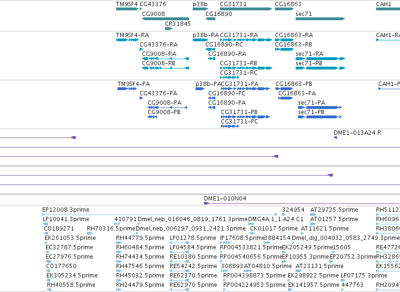Click EST LP07175.3prime
Image resolution: width=400 pixels, height=292 pixels.
pyautogui.click(x=343, y=280)
